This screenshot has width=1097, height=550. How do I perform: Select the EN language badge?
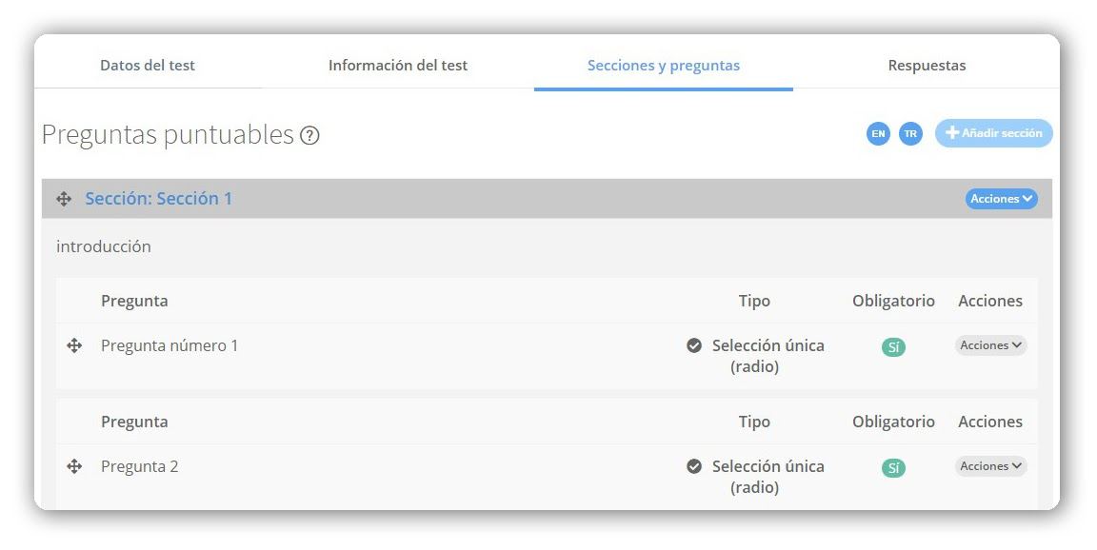coord(878,133)
